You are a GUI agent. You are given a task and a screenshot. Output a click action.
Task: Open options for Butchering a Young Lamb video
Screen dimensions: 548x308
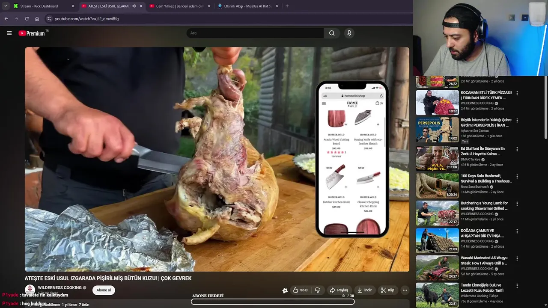coord(517,204)
